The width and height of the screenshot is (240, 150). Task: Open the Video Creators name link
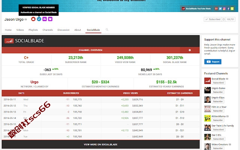[x=220, y=144]
